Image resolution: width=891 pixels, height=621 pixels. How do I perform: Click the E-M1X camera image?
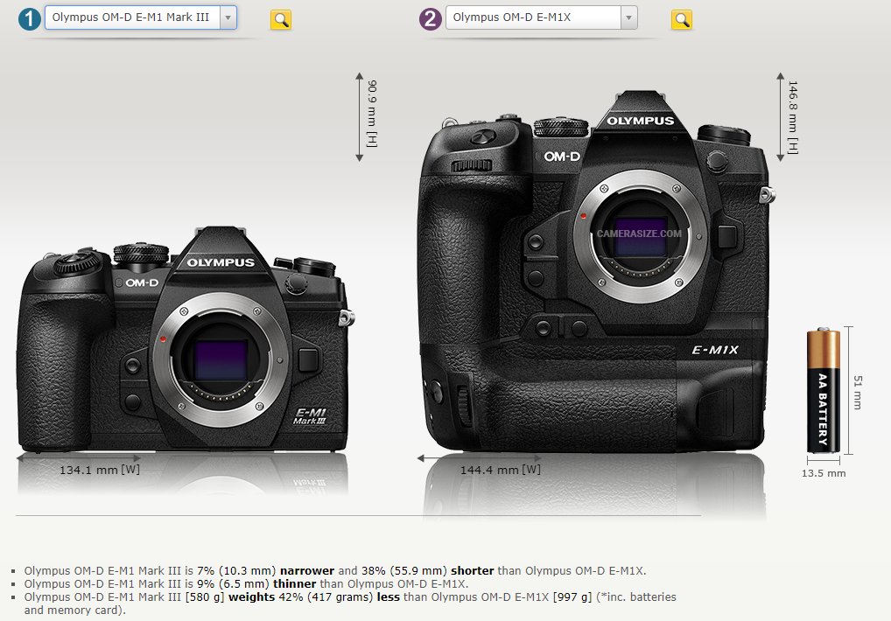(595, 271)
